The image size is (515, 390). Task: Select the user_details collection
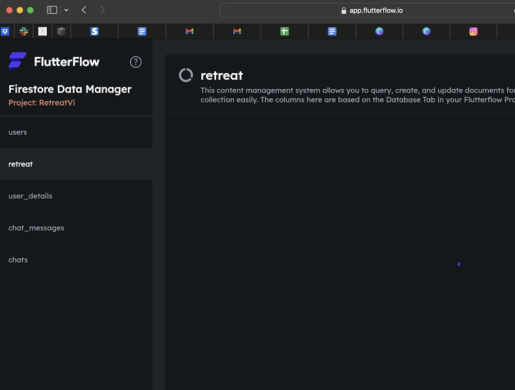[x=76, y=196]
